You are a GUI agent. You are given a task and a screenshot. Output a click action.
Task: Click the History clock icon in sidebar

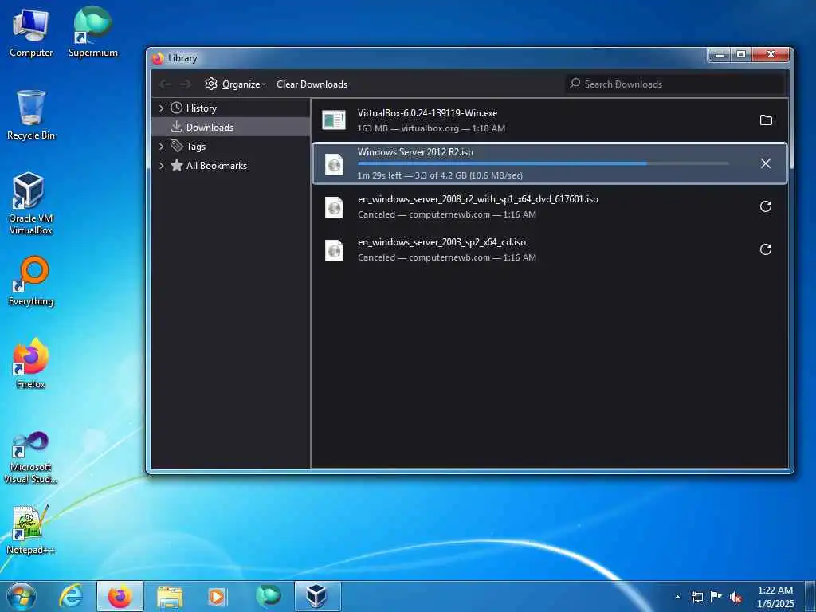click(x=176, y=108)
